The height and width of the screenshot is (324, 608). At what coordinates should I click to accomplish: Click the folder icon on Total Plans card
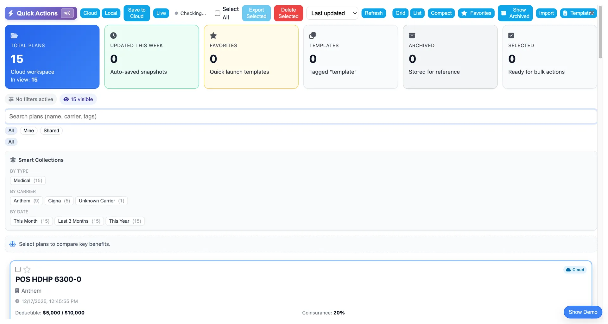(13, 35)
